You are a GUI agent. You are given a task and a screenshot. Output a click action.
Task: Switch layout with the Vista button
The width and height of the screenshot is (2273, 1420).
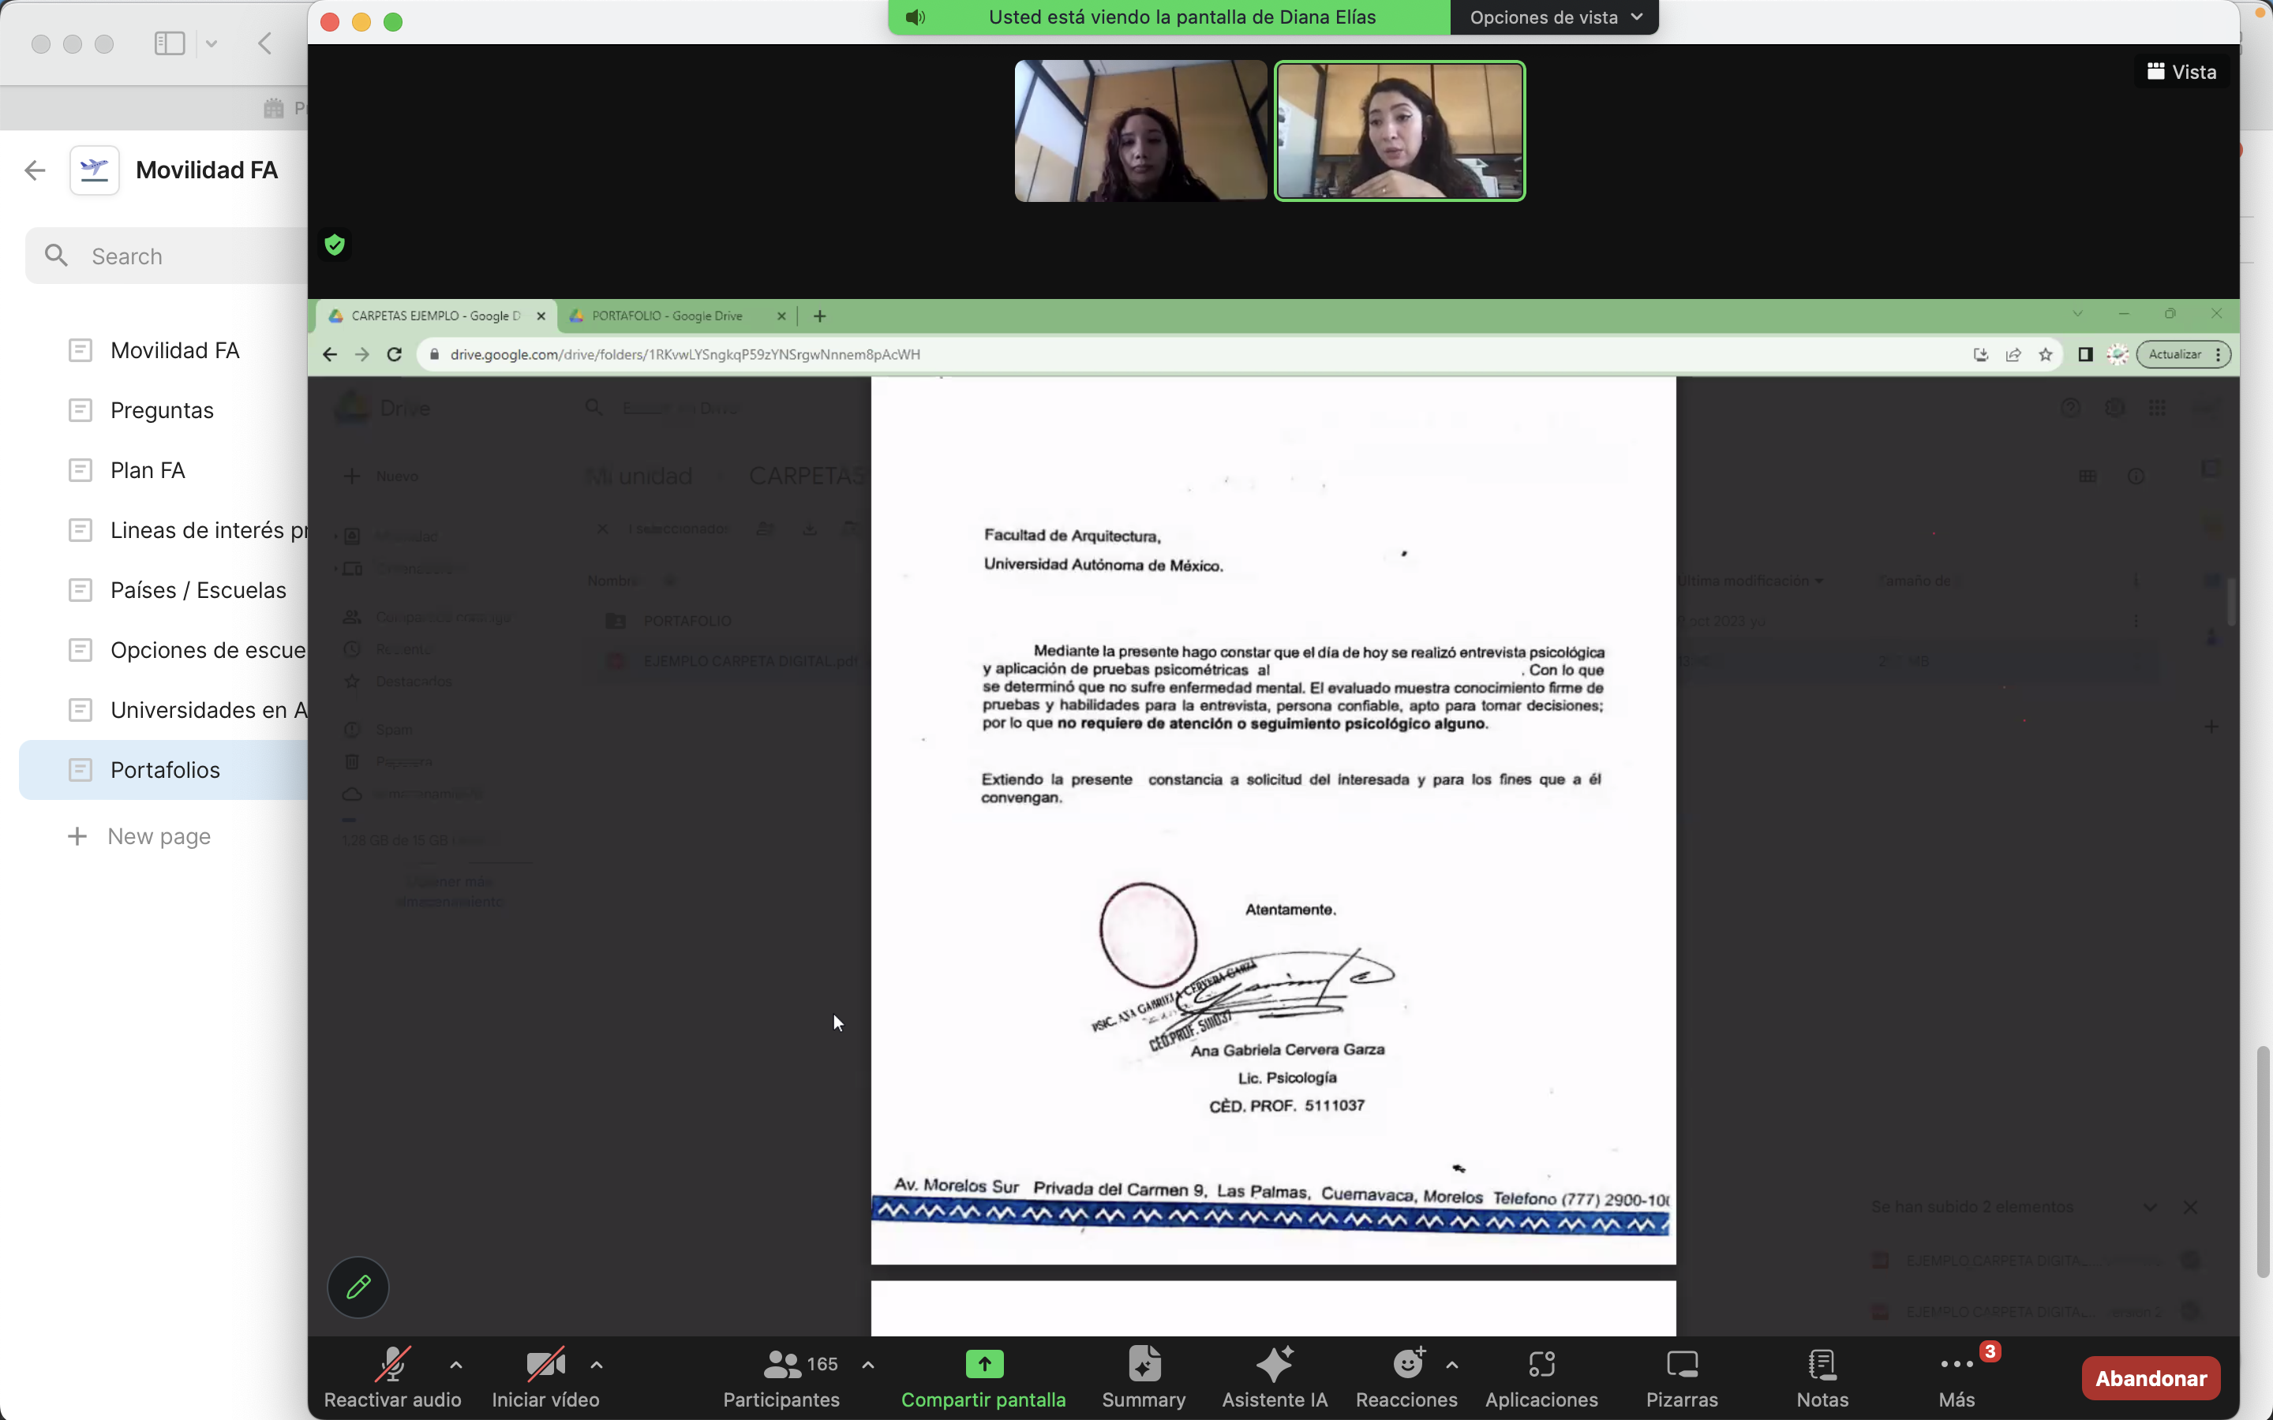click(x=2181, y=73)
